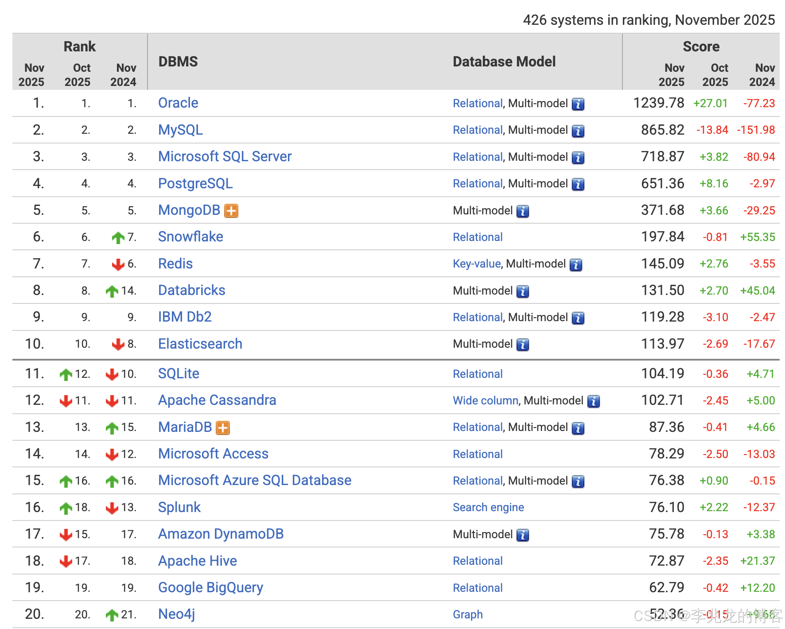Click Snowflake's yearly change +55.35
Screen dimensions: 785x629
click(x=758, y=237)
